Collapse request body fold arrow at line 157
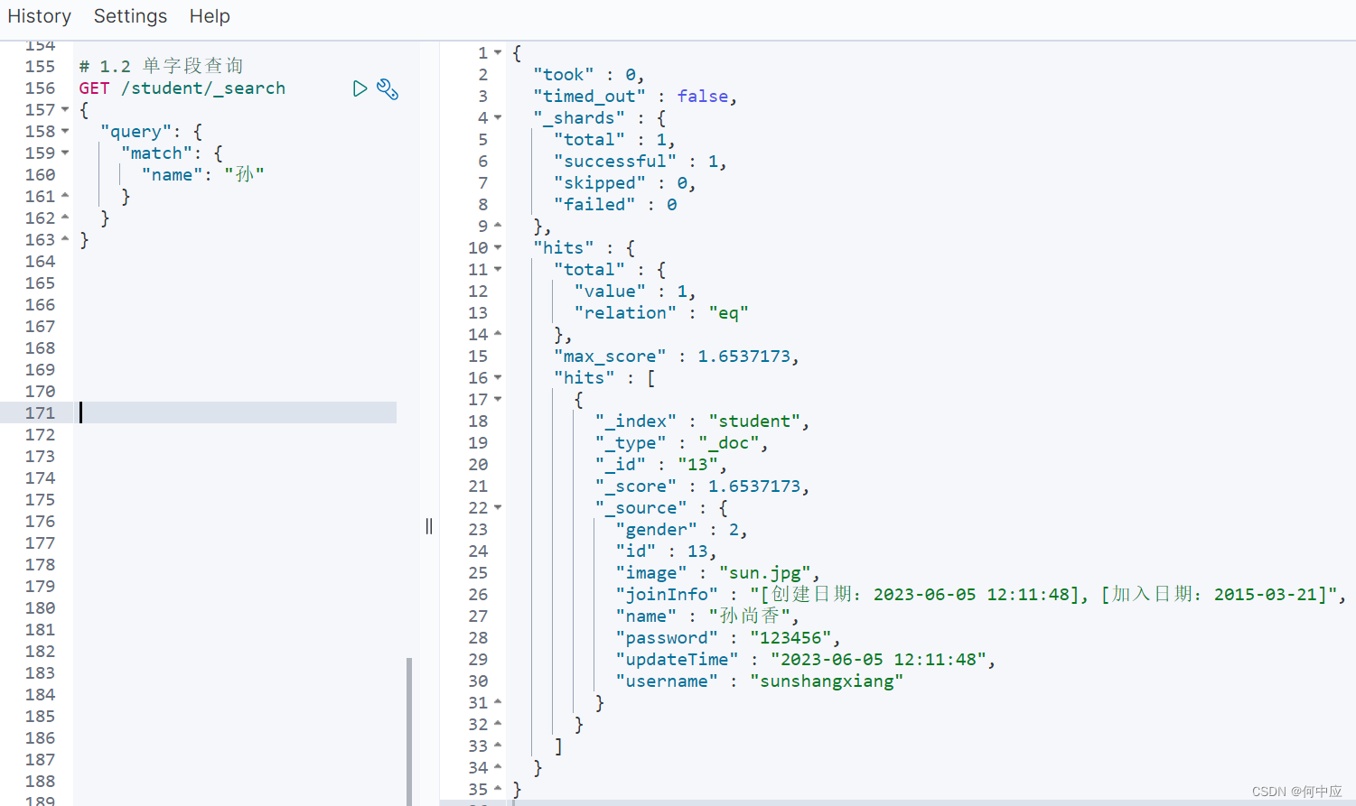 point(65,110)
